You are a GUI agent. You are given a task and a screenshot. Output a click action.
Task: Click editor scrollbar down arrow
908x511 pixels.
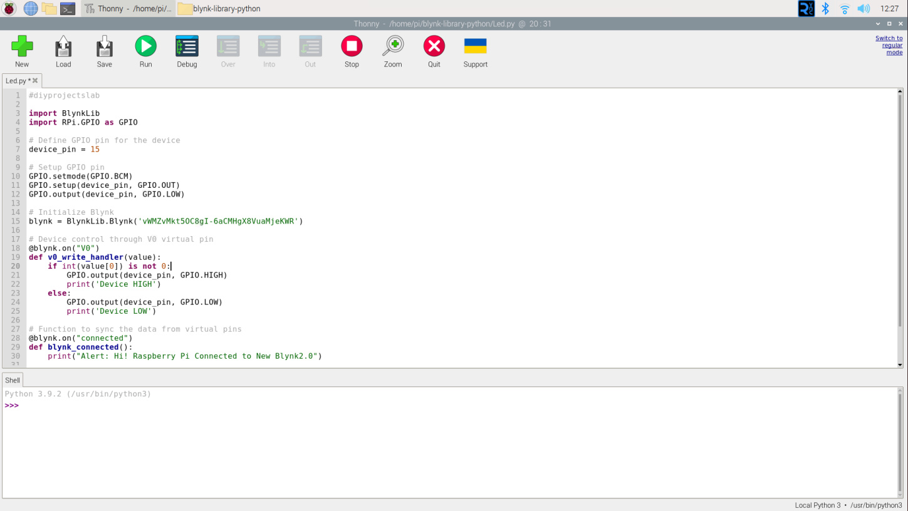click(x=900, y=364)
